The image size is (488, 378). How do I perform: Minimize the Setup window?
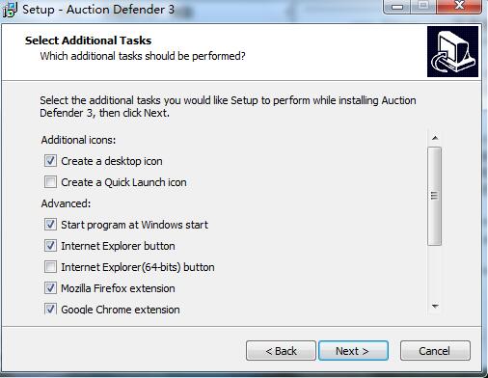pos(397,6)
